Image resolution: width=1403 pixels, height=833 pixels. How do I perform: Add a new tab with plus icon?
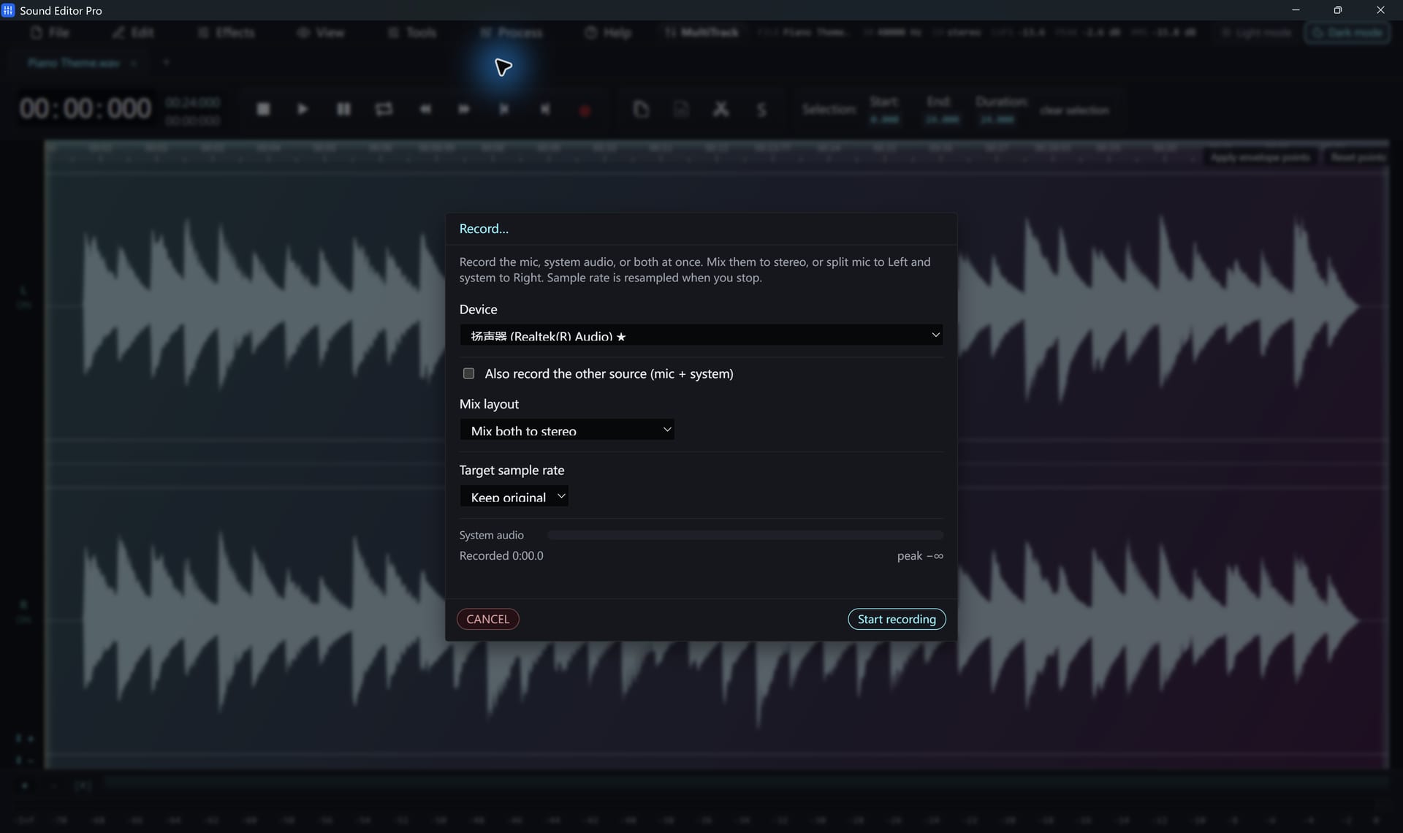[166, 63]
